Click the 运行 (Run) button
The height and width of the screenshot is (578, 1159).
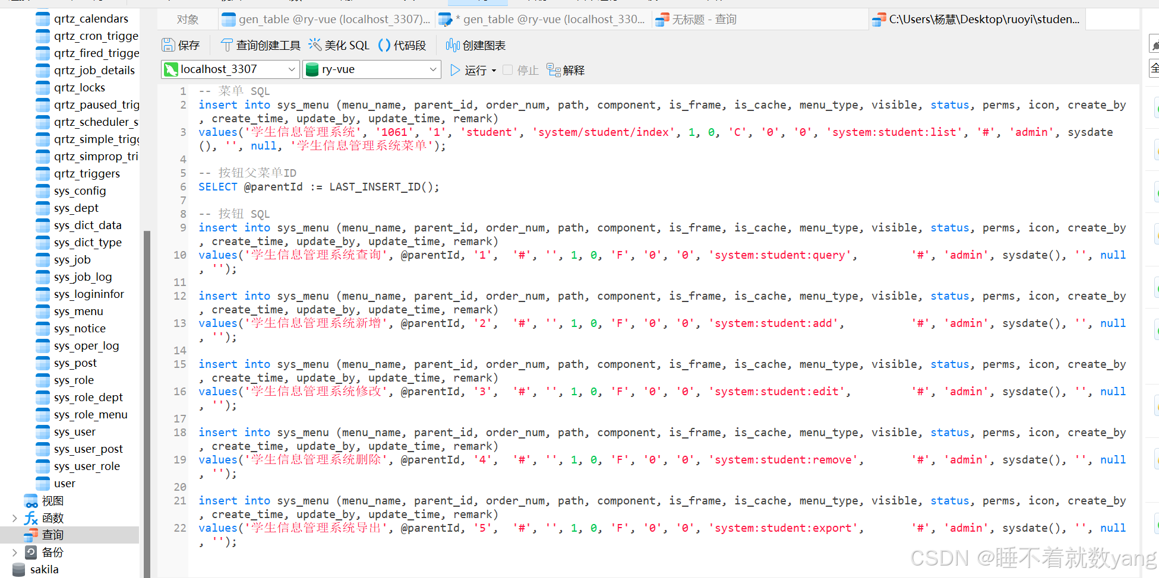coord(470,69)
